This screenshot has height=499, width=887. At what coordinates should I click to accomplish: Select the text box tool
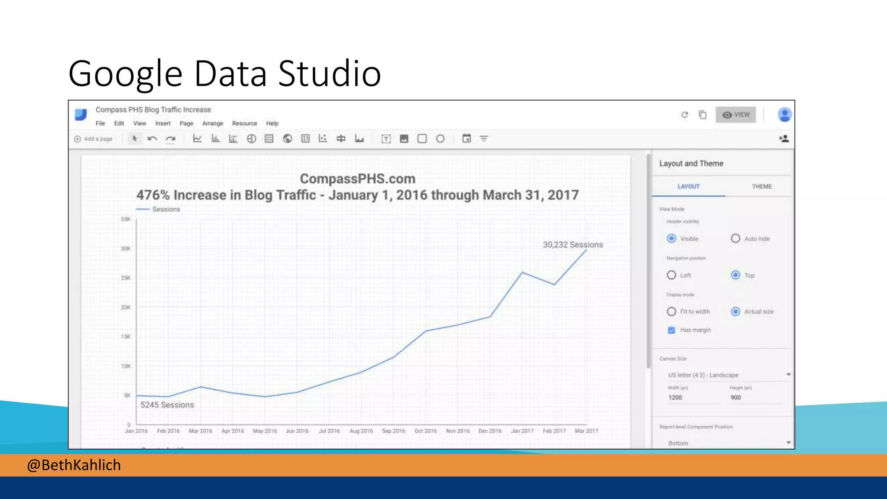386,139
